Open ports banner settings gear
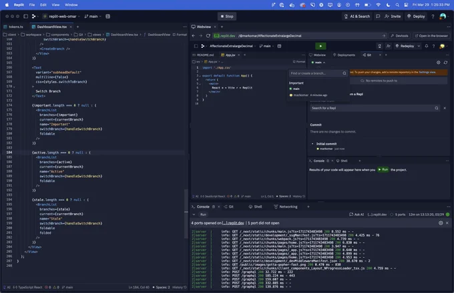The height and width of the screenshot is (293, 454). [x=441, y=223]
